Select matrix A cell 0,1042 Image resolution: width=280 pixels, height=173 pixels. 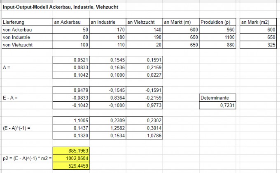click(x=71, y=75)
